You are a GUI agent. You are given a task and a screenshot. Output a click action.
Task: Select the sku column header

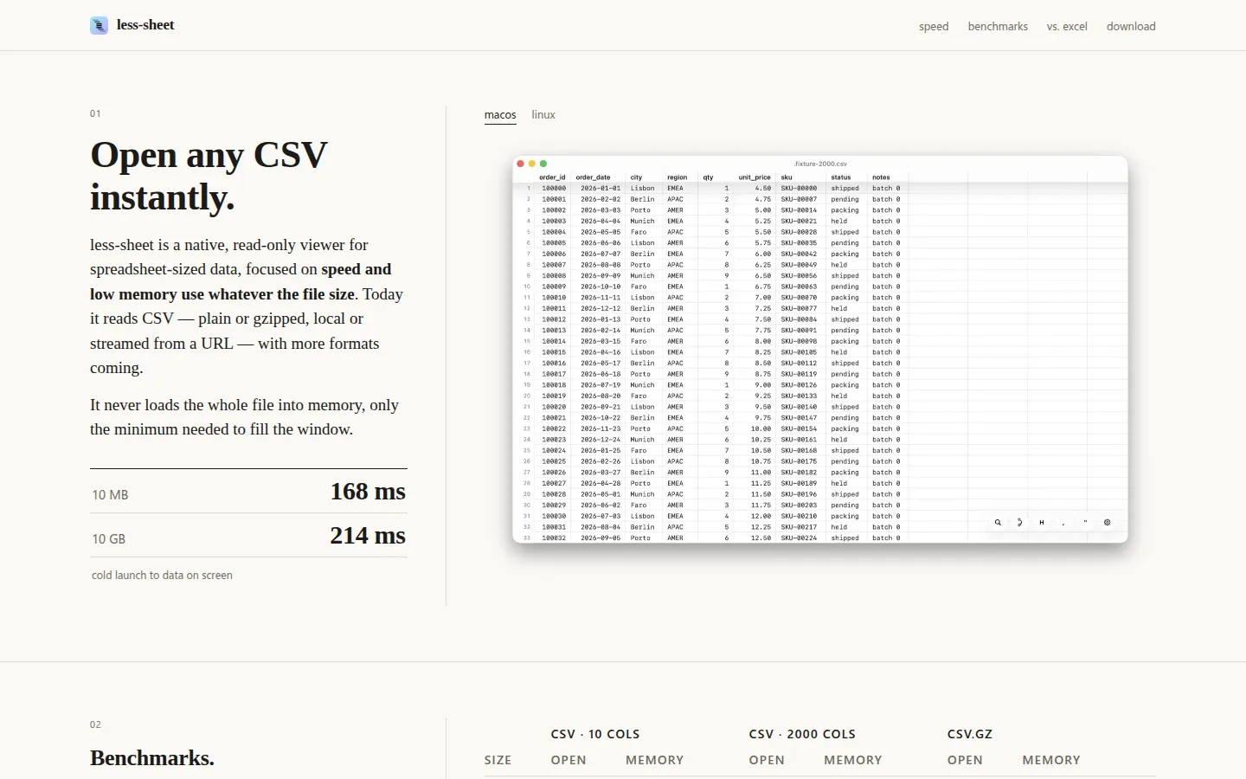tap(787, 177)
